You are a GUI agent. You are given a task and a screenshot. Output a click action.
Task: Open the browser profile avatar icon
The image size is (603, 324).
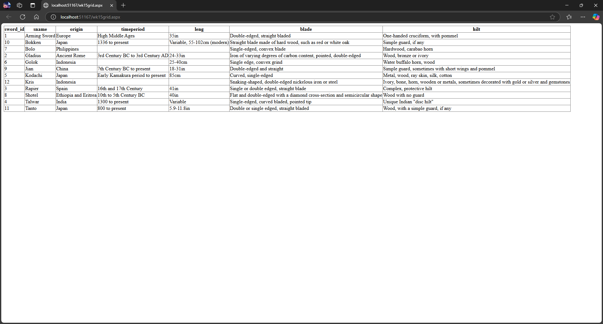click(x=7, y=5)
